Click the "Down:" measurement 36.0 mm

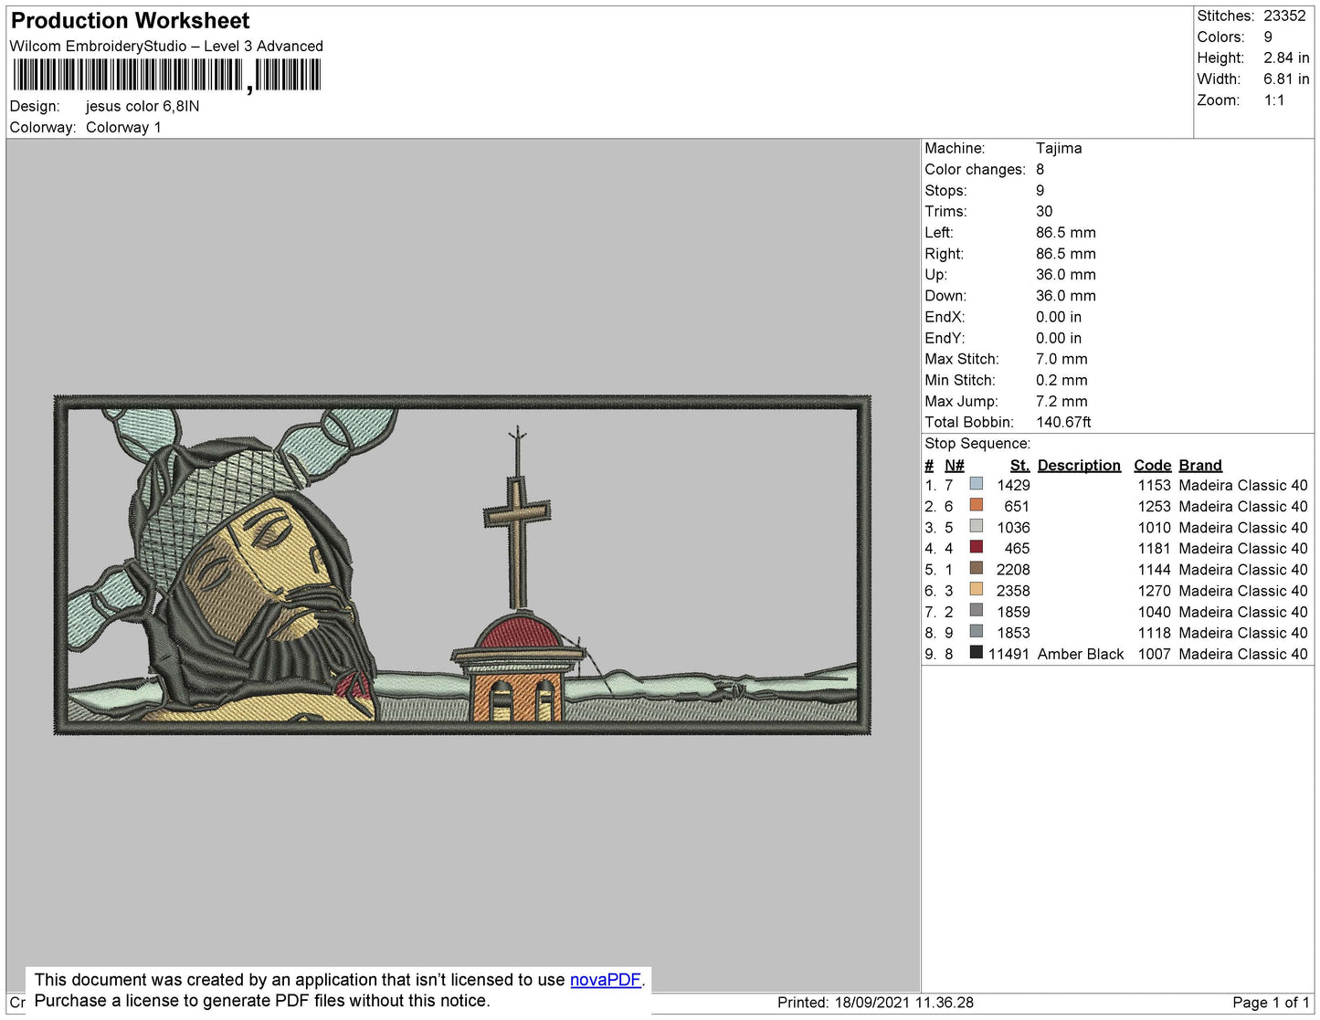point(1066,296)
